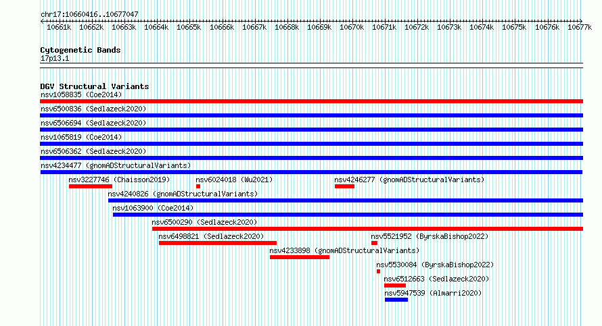
Task: Open nsv1063900 (Coe2014) label
Action: coord(153,208)
